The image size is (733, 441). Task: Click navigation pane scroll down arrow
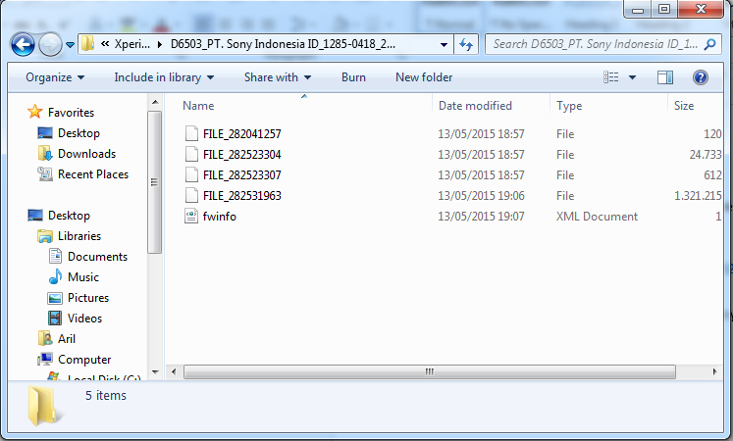click(x=155, y=372)
